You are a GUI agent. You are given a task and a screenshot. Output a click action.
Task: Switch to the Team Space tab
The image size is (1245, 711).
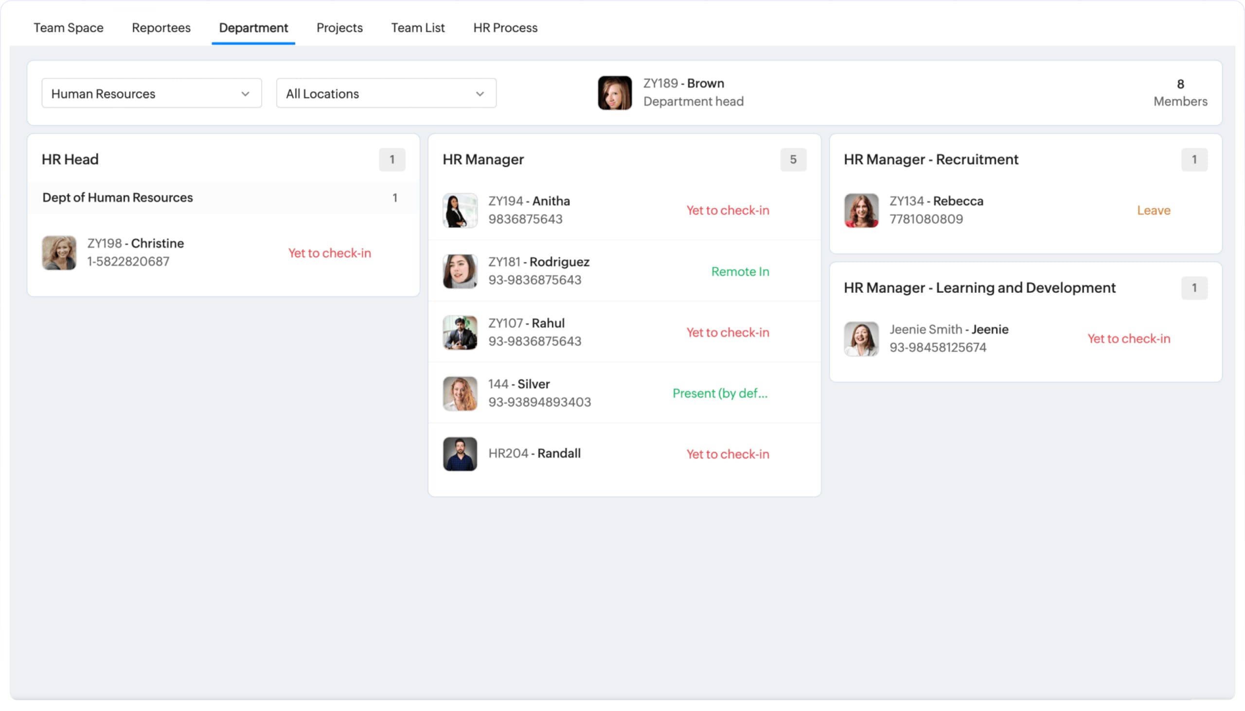69,27
